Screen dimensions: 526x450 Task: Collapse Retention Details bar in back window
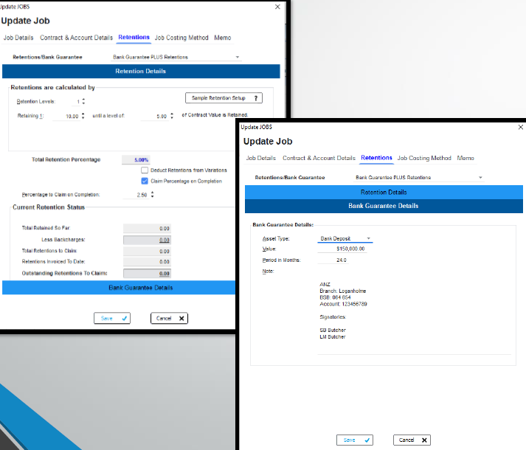point(141,71)
